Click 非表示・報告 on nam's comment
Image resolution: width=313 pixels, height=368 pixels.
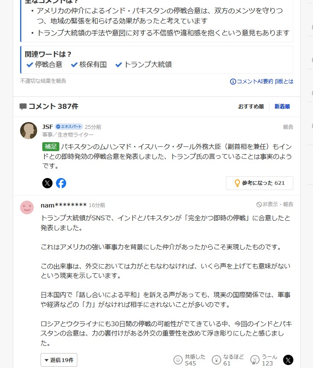(x=275, y=204)
